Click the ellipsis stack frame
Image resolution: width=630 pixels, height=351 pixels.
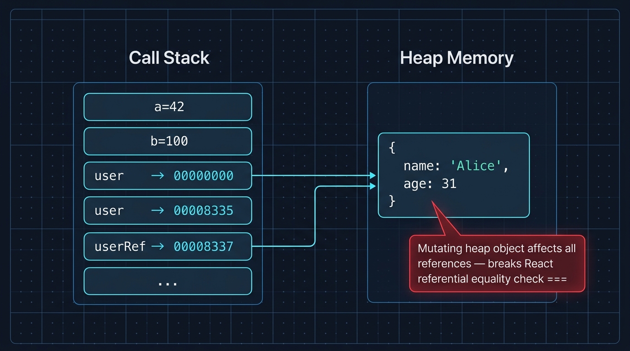168,281
